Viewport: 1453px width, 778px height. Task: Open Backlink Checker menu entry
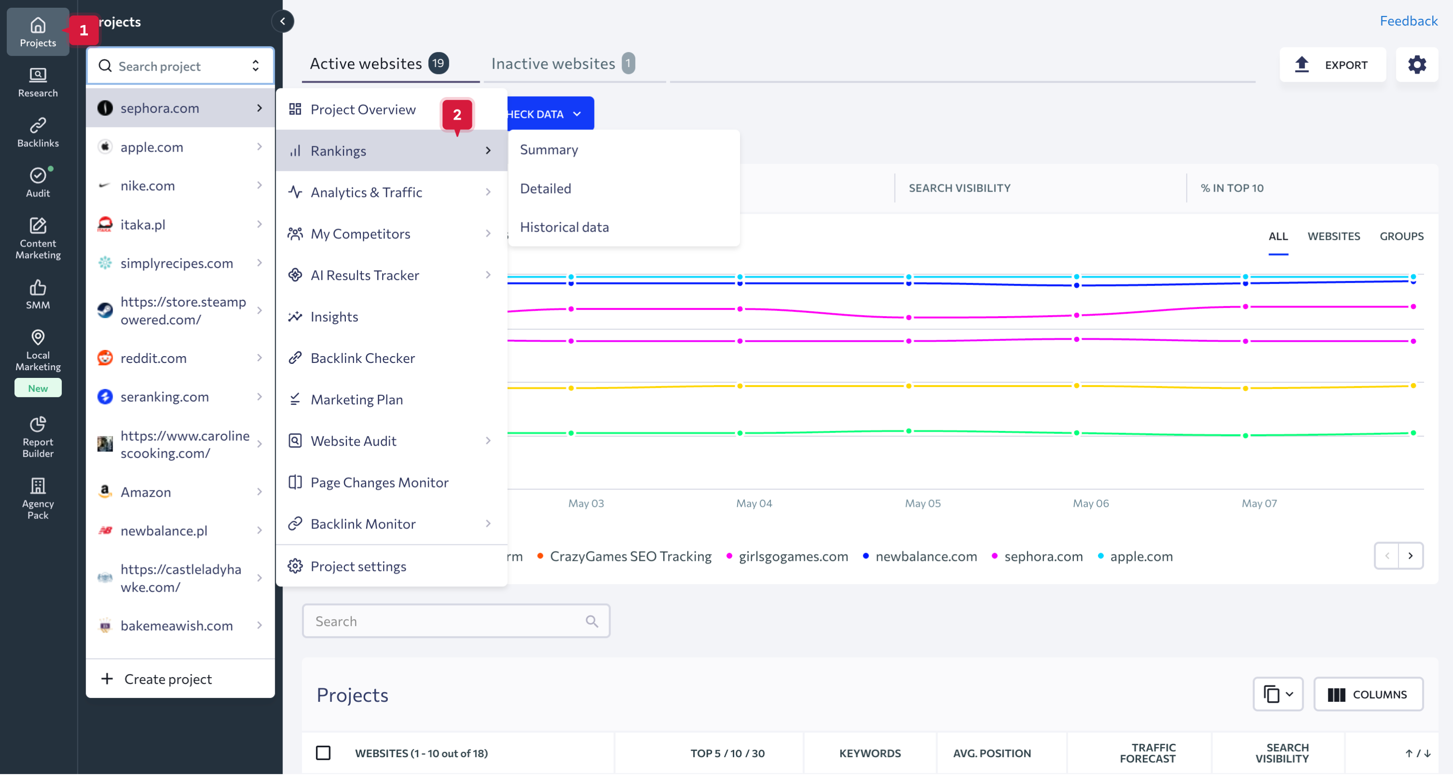click(391, 358)
